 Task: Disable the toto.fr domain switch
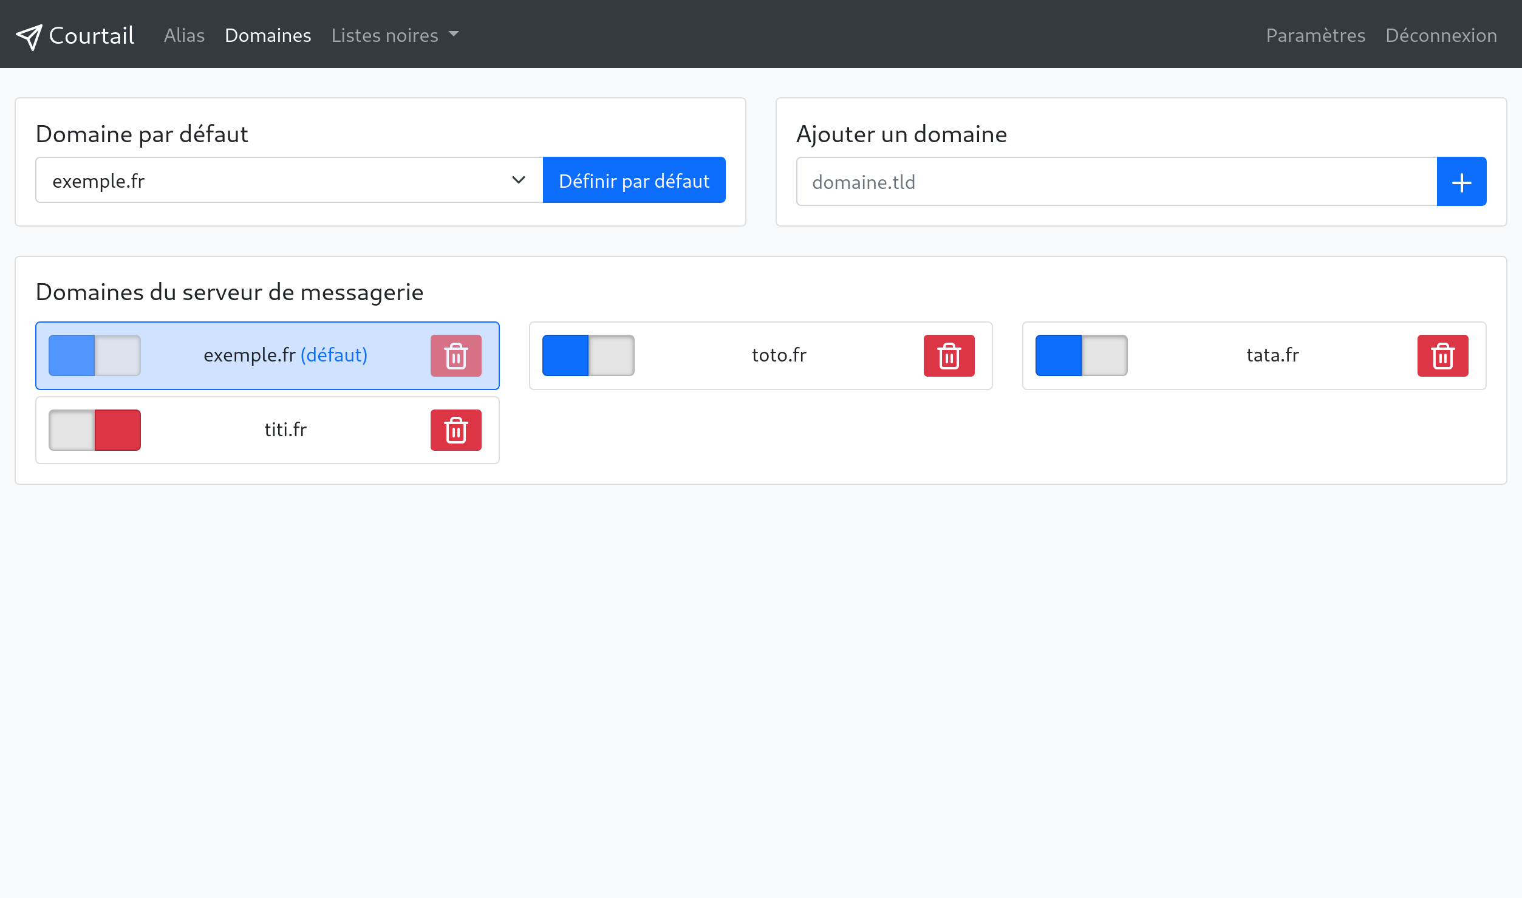588,355
